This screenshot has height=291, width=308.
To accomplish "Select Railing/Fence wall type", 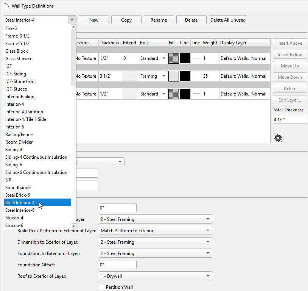I will point(37,135).
